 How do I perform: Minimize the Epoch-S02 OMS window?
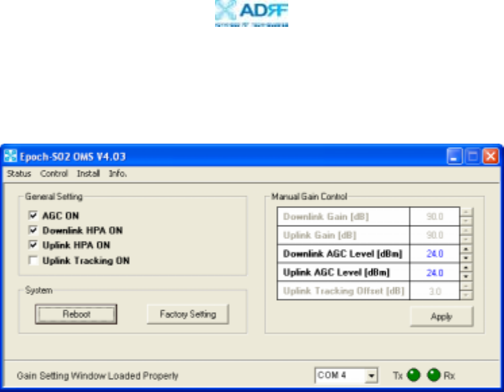click(x=454, y=156)
